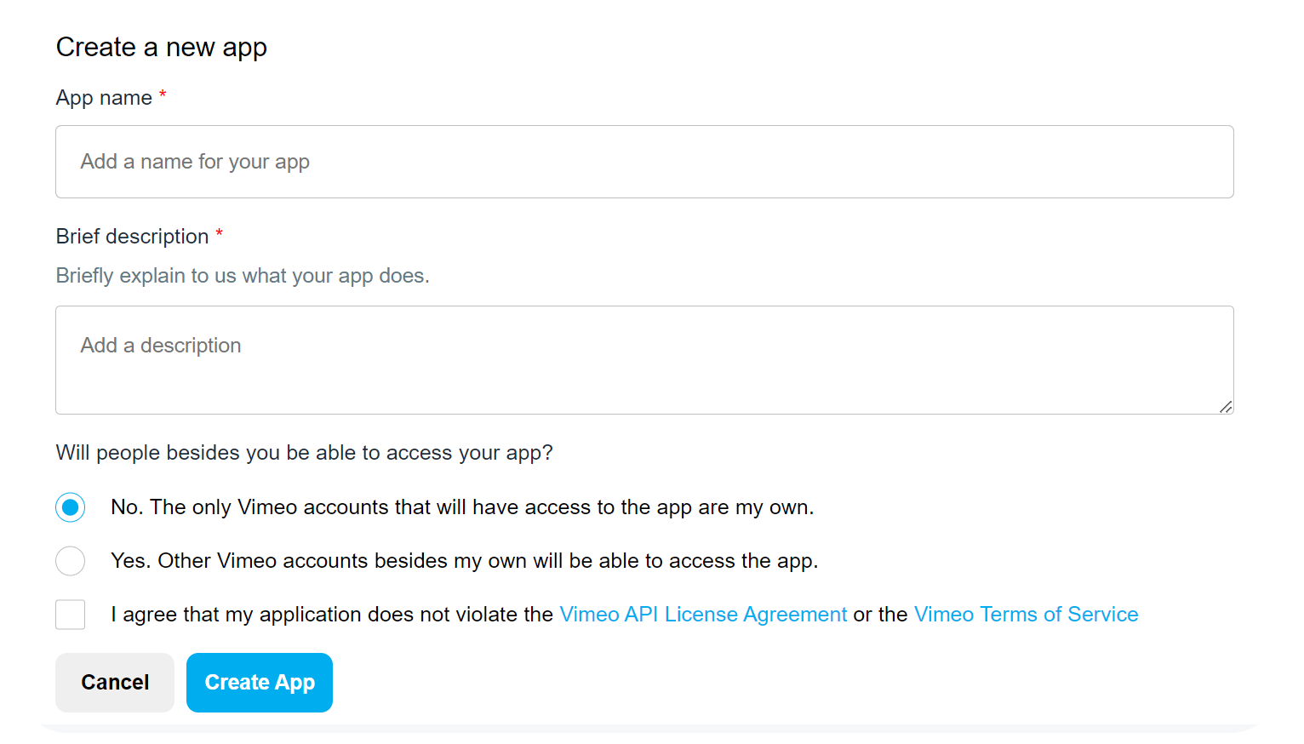The width and height of the screenshot is (1304, 744).
Task: Click the App name input field
Action: coord(643,162)
